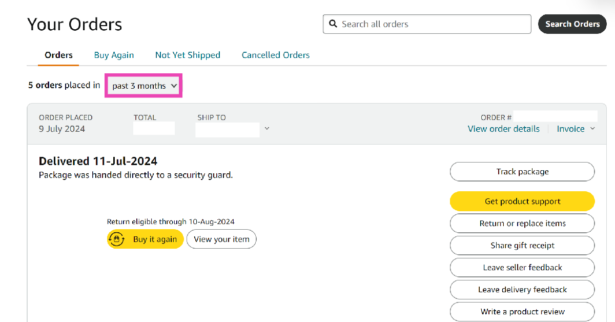Open View order details link
The width and height of the screenshot is (615, 322).
(503, 129)
